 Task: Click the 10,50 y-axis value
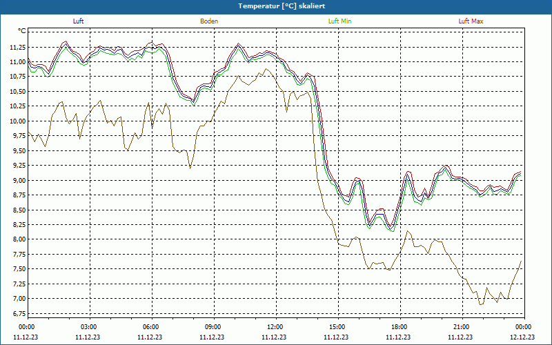17,92
